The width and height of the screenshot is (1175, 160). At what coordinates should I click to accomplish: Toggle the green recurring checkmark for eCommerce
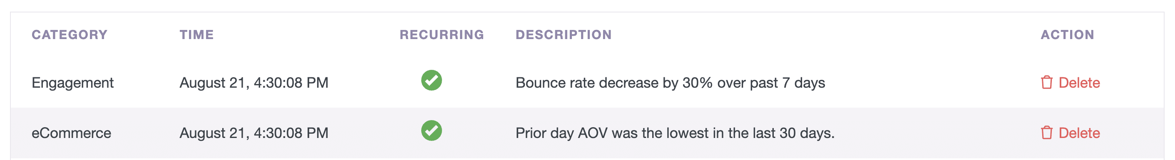(x=431, y=130)
